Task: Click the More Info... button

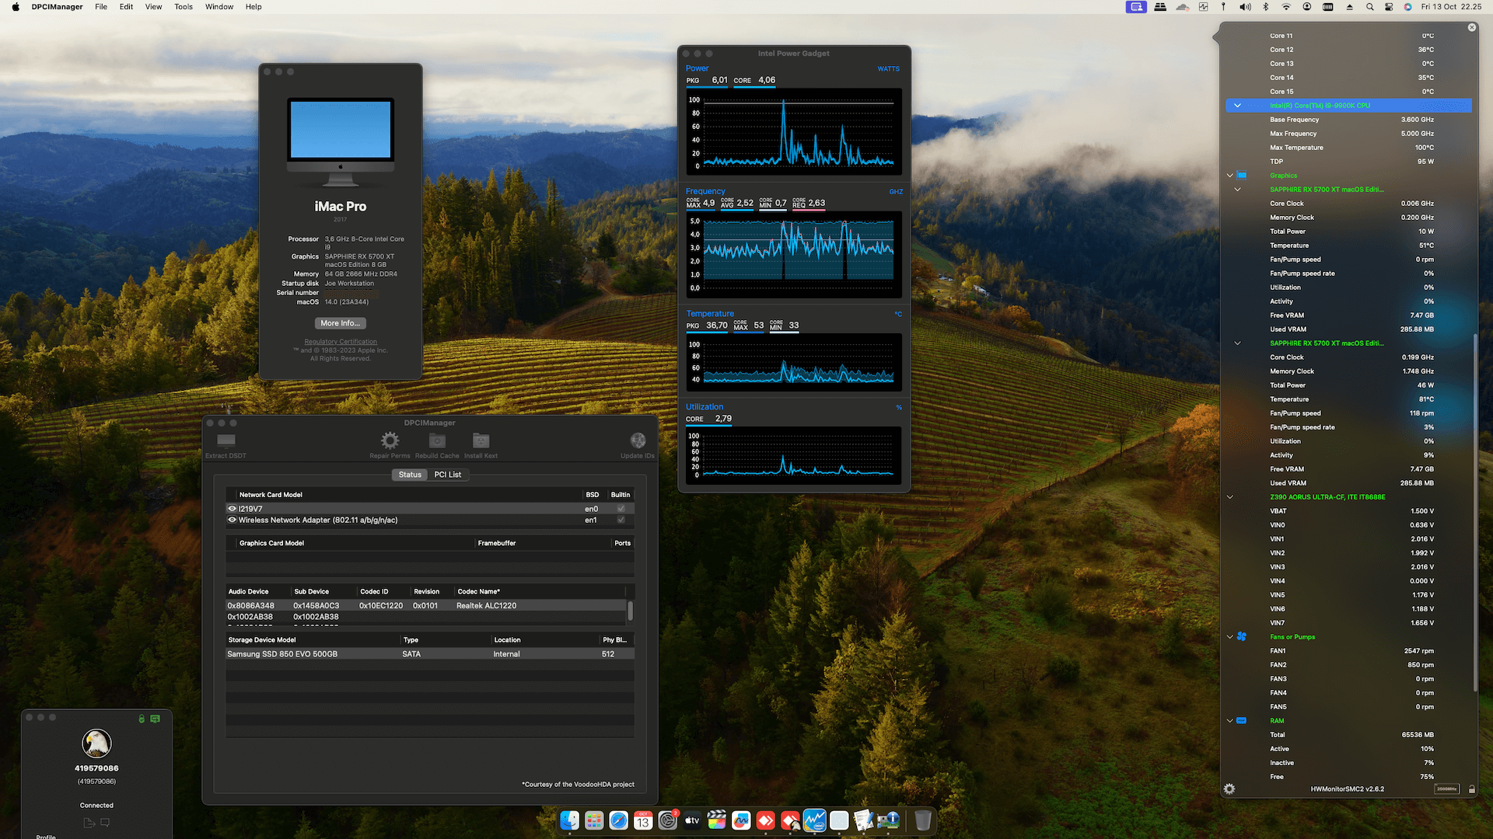Action: pyautogui.click(x=340, y=323)
